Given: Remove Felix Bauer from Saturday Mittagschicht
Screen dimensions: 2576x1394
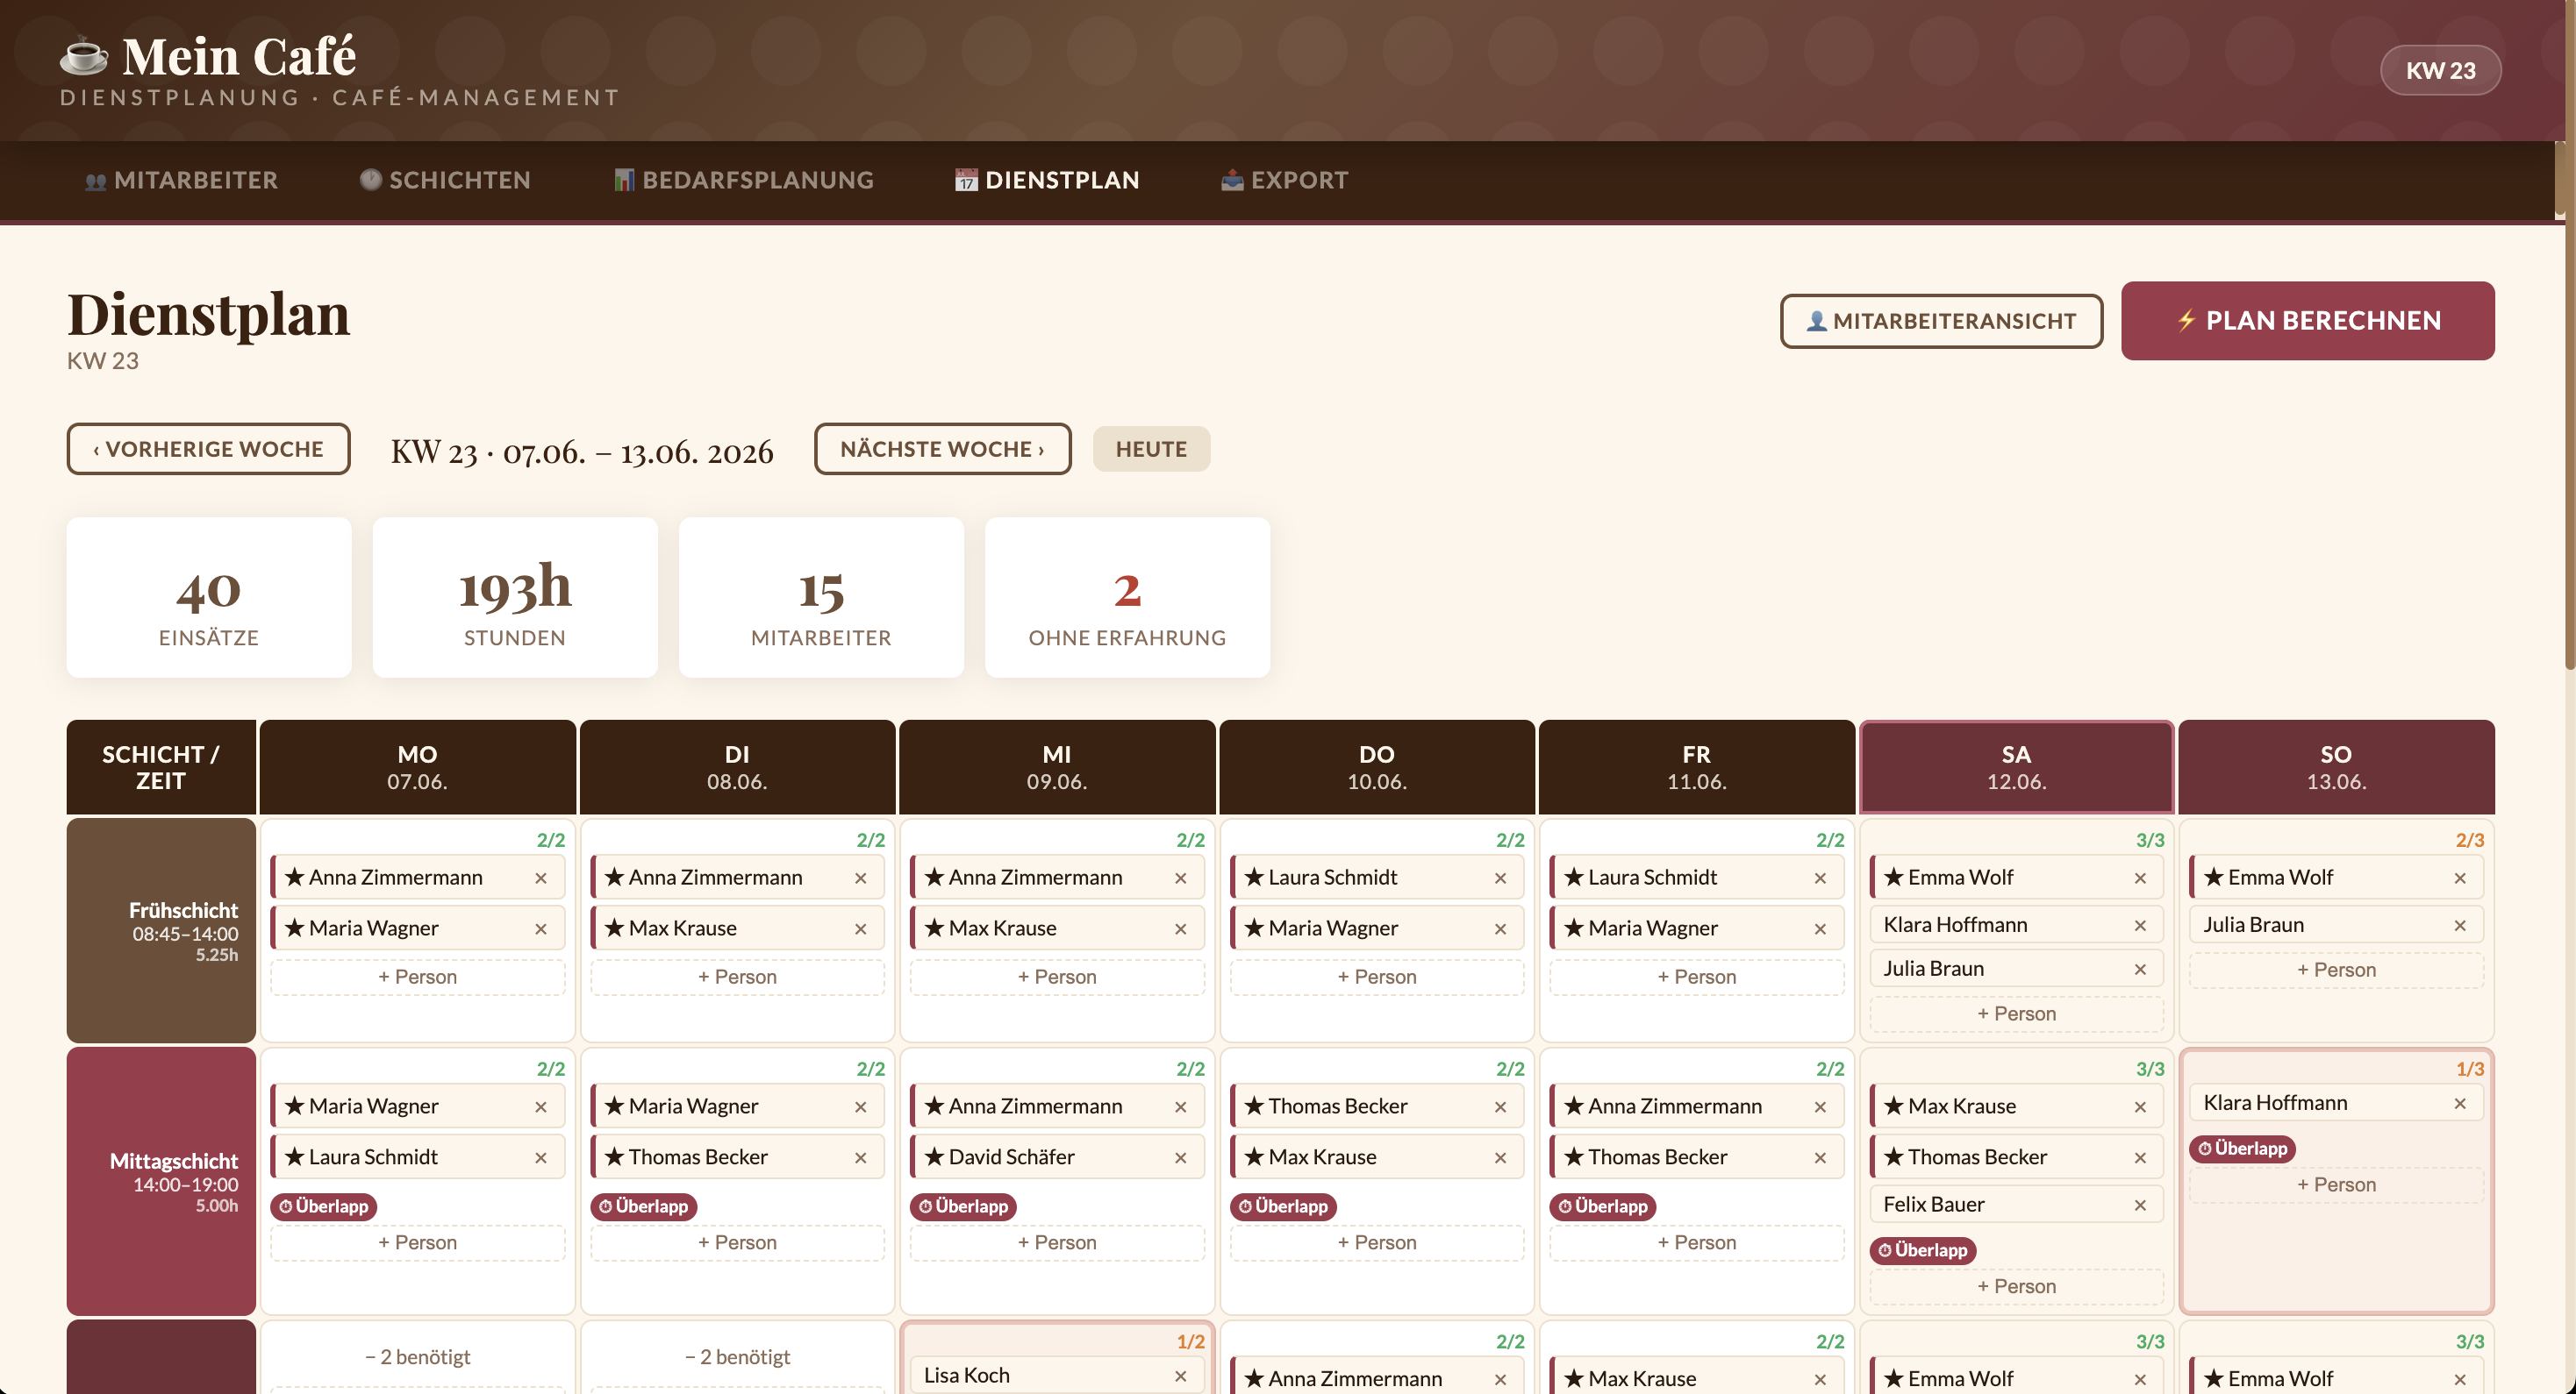Looking at the screenshot, I should 2140,1206.
